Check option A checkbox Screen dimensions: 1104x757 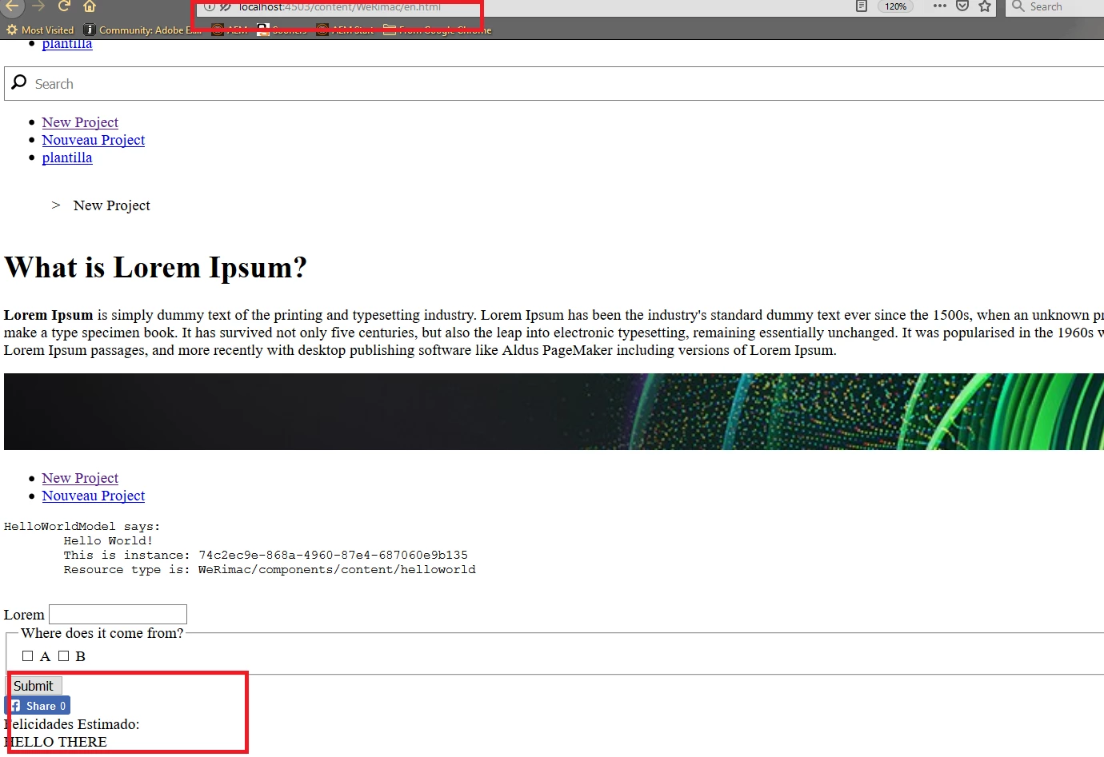click(x=28, y=656)
